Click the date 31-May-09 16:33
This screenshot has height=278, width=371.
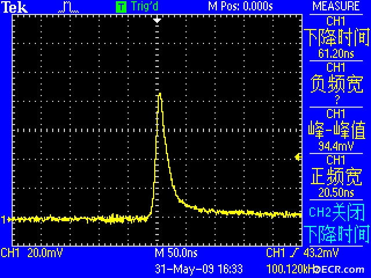(199, 269)
